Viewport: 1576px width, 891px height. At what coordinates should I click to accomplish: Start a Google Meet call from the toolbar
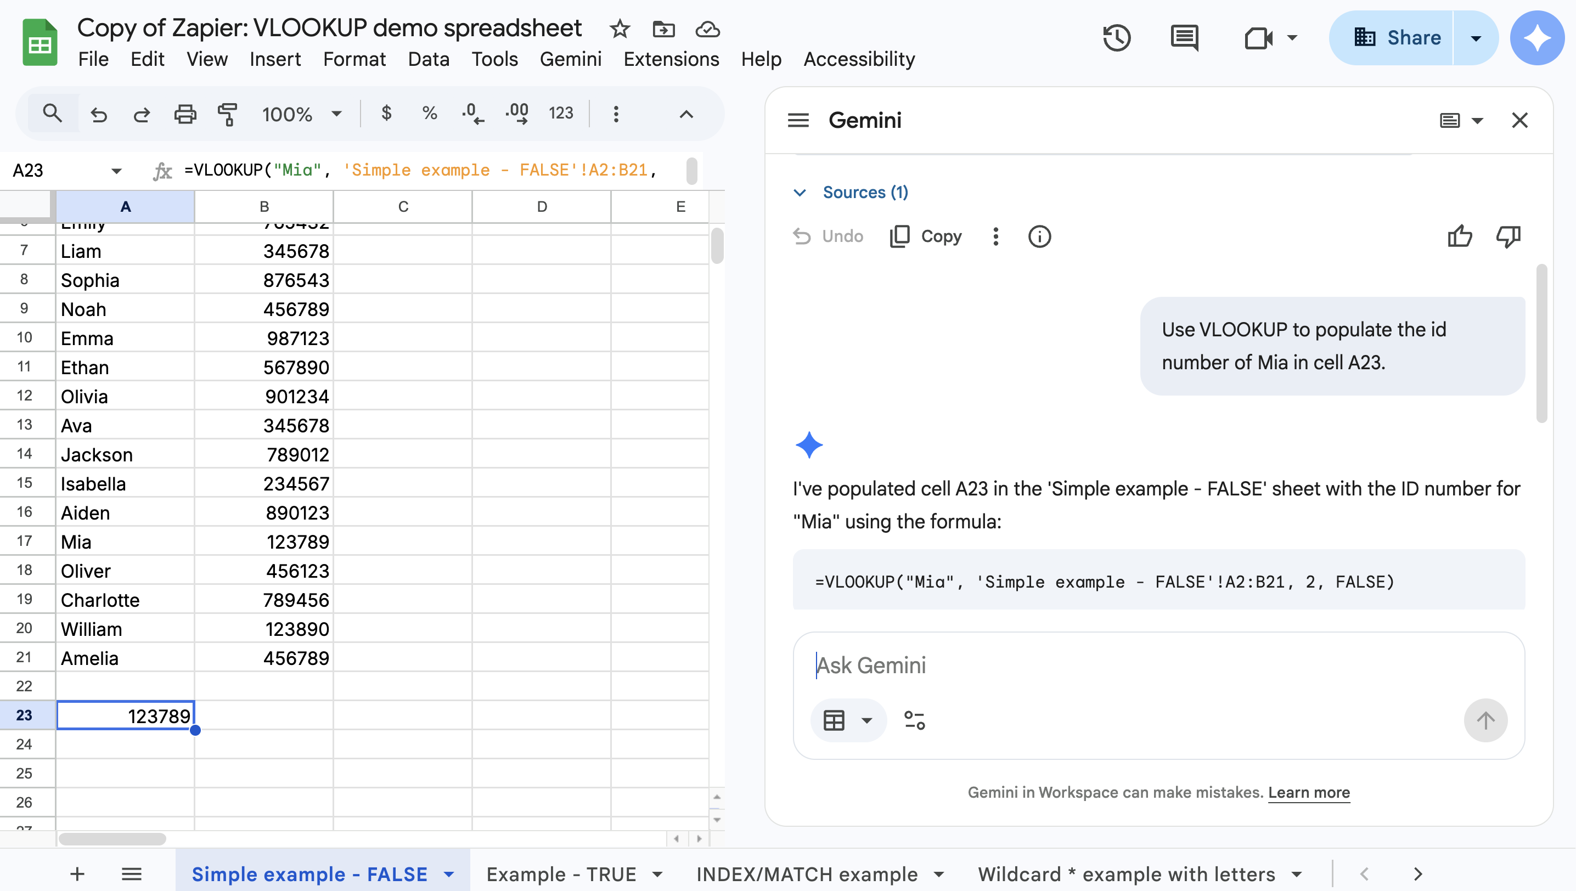pos(1259,38)
